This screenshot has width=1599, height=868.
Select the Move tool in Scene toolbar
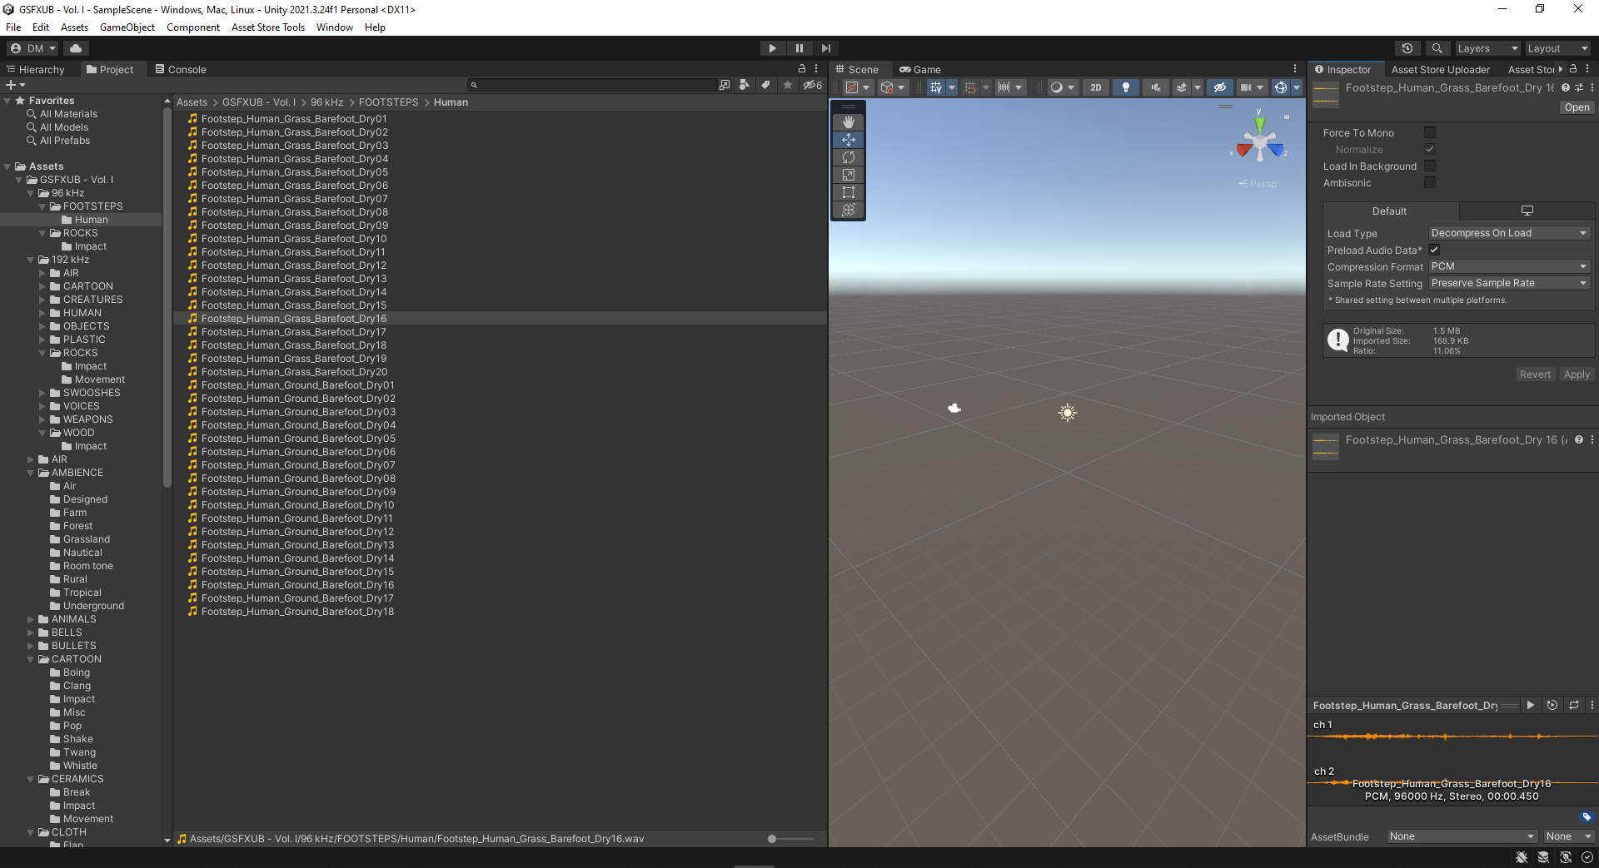click(x=849, y=140)
